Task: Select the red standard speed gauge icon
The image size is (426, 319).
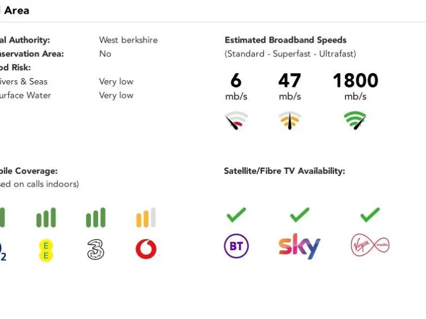Action: pyautogui.click(x=236, y=120)
